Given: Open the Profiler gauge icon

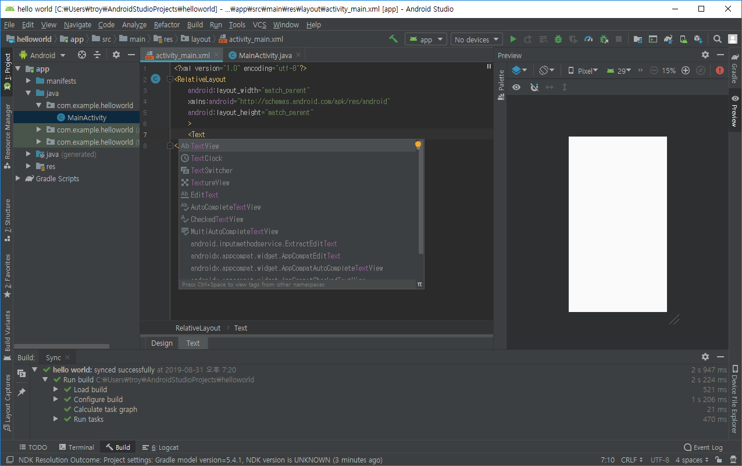Looking at the screenshot, I should click(x=588, y=39).
